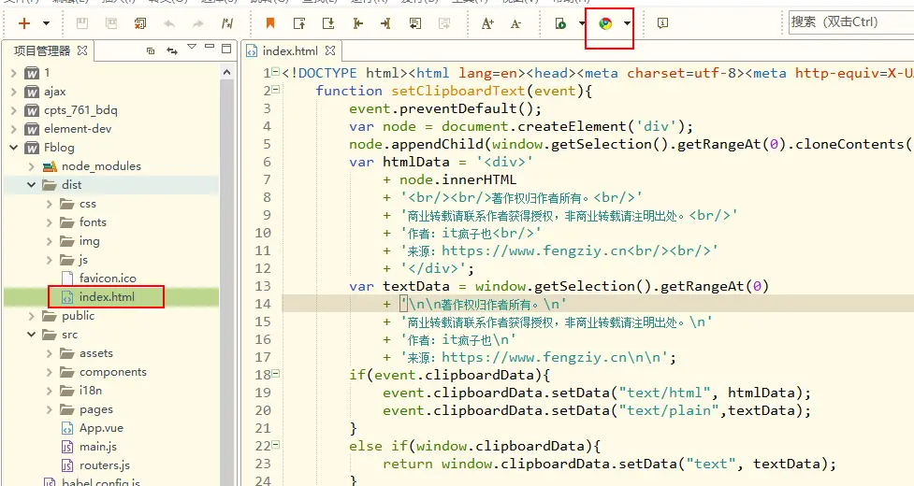
Task: Fold code block at line 2
Action: coord(276,90)
